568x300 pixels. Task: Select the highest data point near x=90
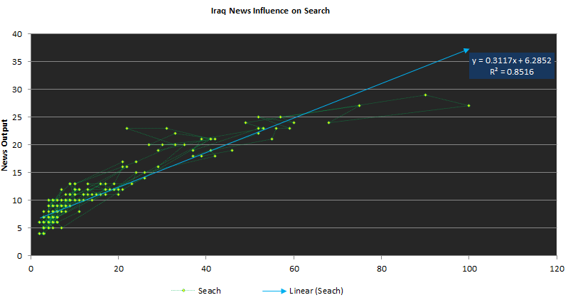425,95
